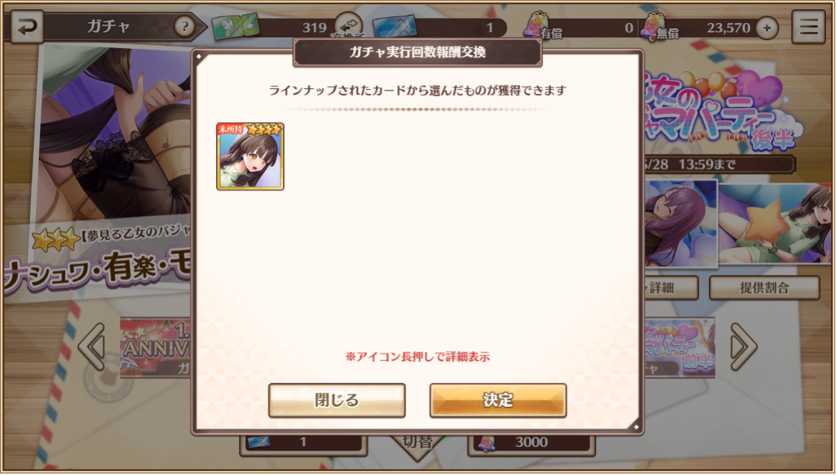Open the hamburger menu icon
The height and width of the screenshot is (475, 836).
click(808, 27)
